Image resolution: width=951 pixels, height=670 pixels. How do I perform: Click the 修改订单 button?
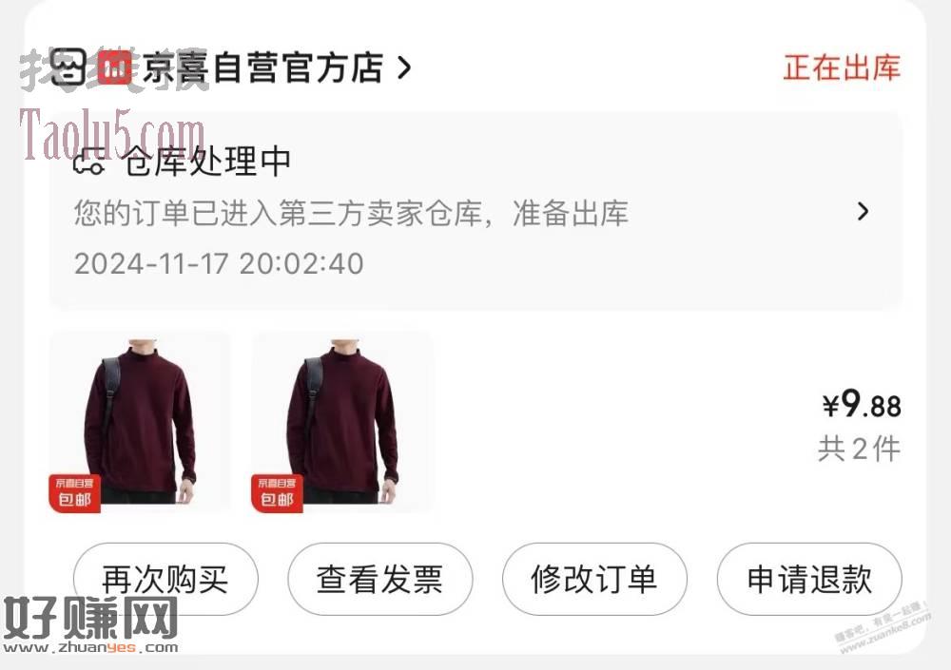(x=594, y=579)
